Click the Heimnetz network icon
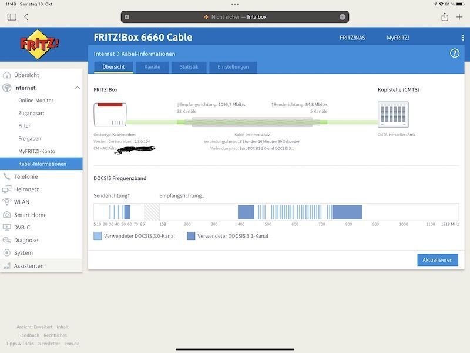470x353 pixels. point(6,189)
